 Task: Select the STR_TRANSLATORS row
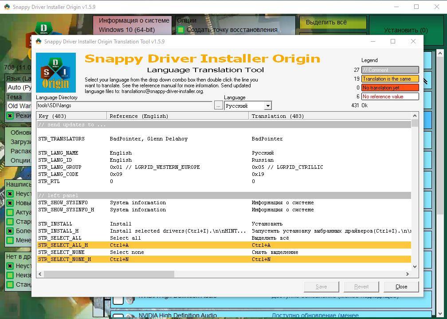pos(224,139)
